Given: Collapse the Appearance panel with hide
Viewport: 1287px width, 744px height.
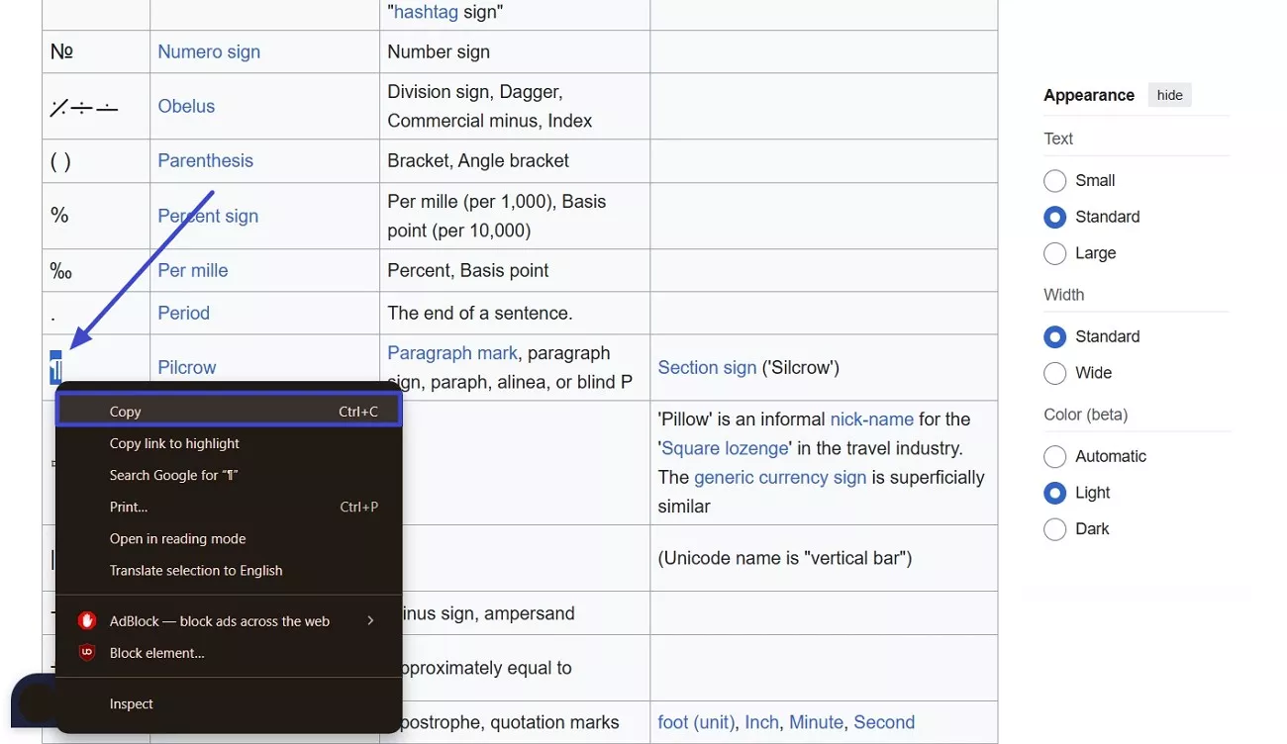Looking at the screenshot, I should pos(1169,95).
